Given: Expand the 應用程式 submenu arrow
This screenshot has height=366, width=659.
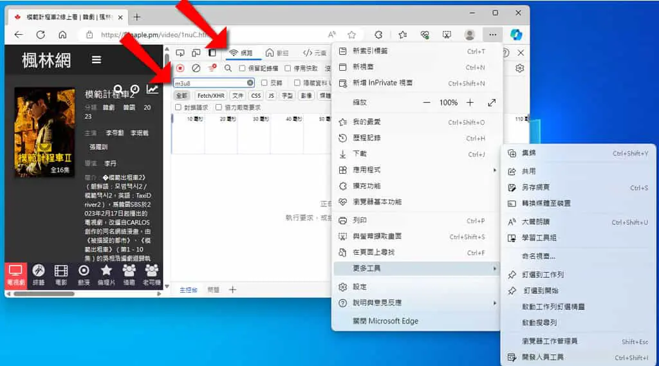Looking at the screenshot, I should click(x=495, y=170).
